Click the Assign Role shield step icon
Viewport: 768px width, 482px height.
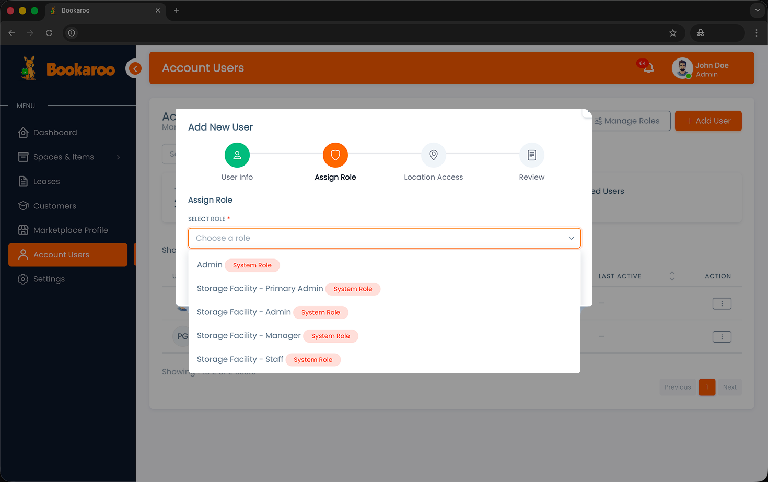click(335, 155)
